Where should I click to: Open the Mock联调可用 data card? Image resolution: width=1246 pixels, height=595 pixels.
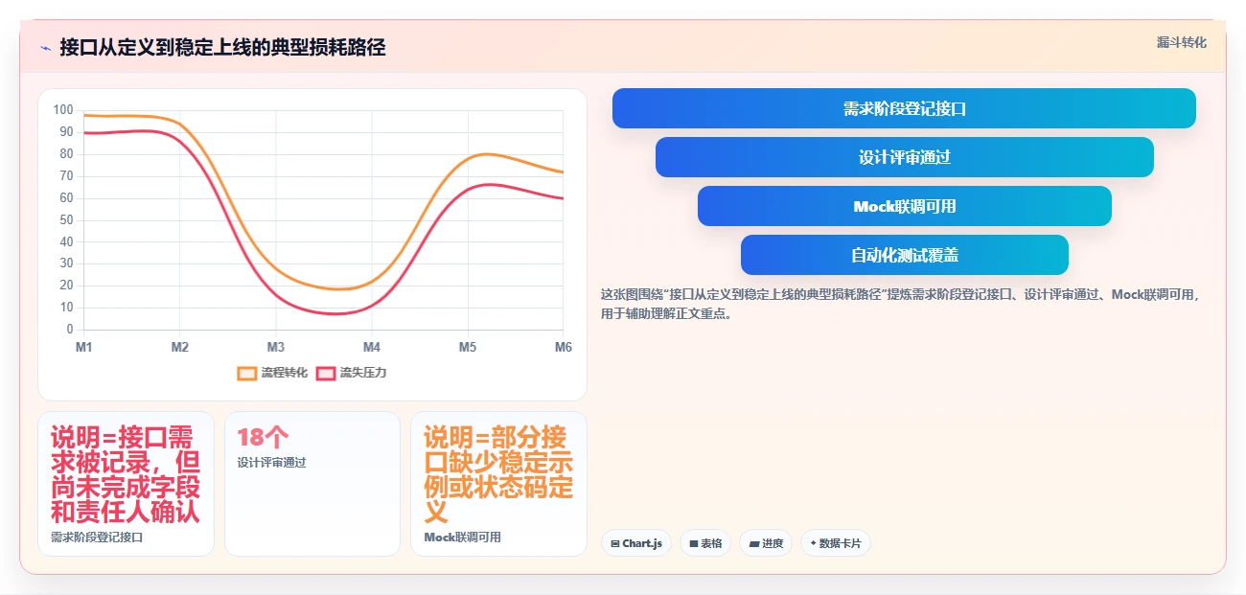point(498,484)
